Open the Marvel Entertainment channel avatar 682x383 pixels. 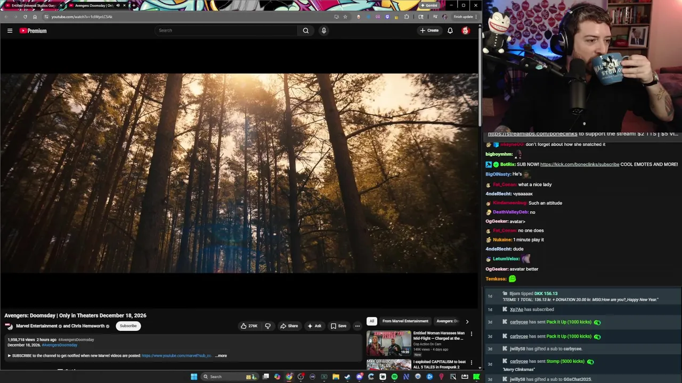(9, 326)
